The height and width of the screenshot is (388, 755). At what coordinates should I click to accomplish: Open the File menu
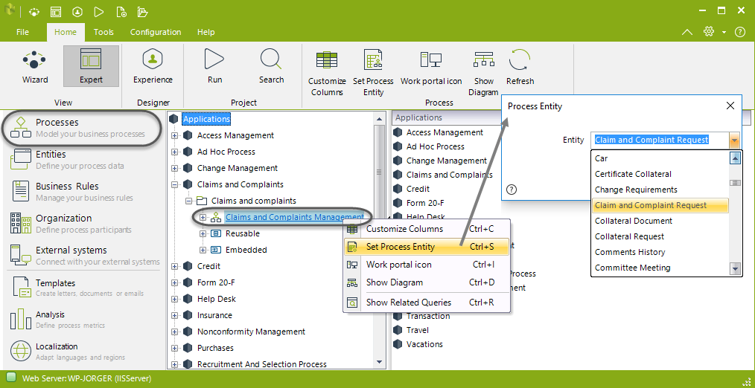point(22,32)
